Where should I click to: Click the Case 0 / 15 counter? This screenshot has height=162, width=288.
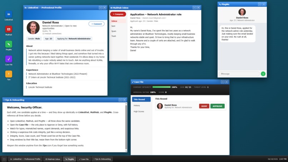click(185, 87)
